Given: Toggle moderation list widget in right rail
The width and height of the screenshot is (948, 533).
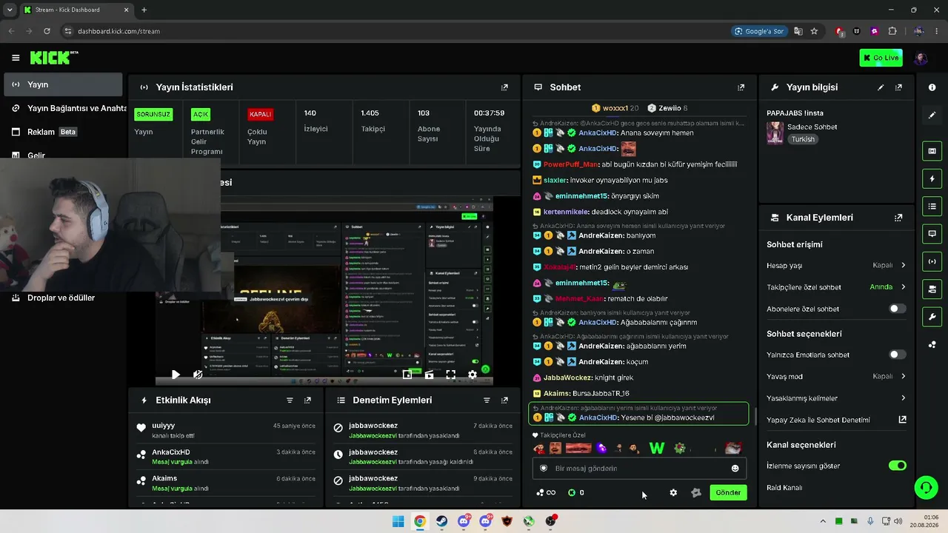Looking at the screenshot, I should point(932,206).
